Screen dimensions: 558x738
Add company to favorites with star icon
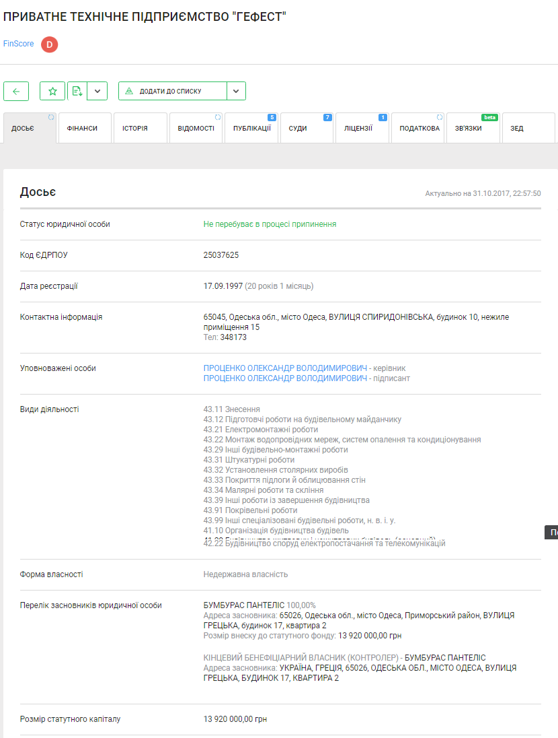pos(52,91)
